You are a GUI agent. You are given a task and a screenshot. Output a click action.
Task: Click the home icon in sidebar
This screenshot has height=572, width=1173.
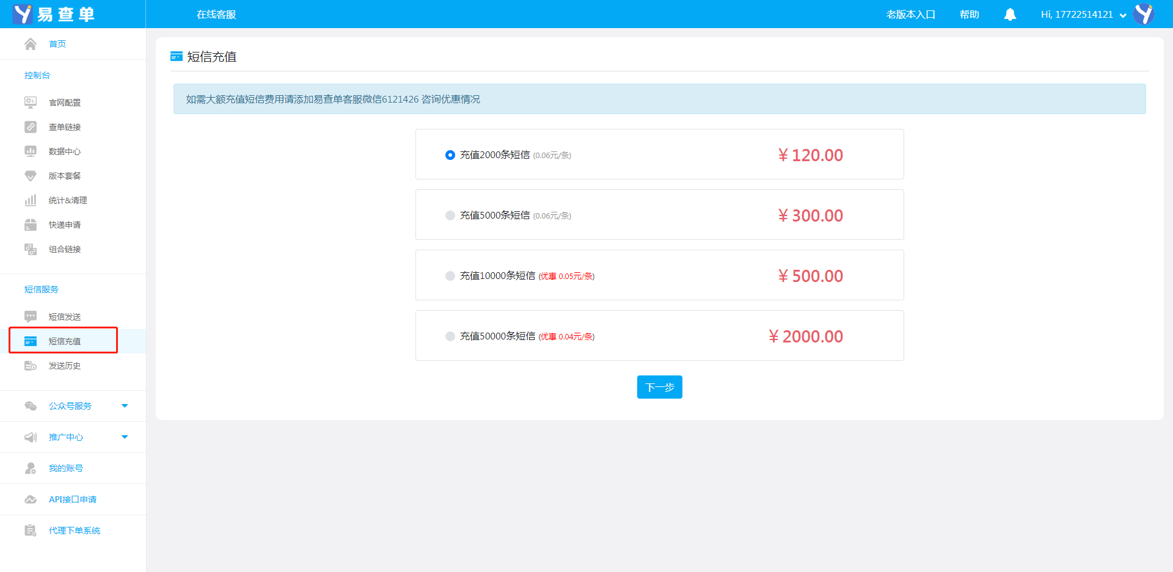point(31,44)
